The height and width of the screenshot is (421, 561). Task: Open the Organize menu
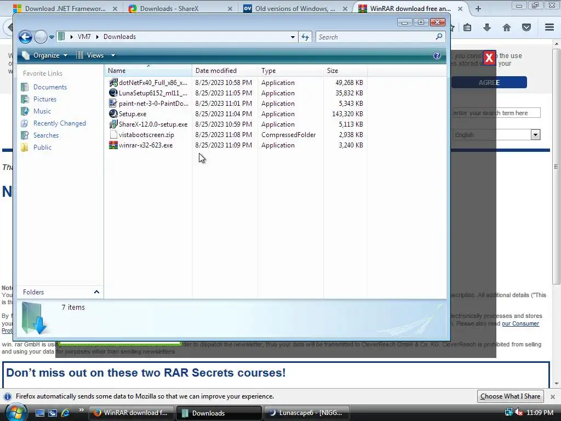coord(45,55)
